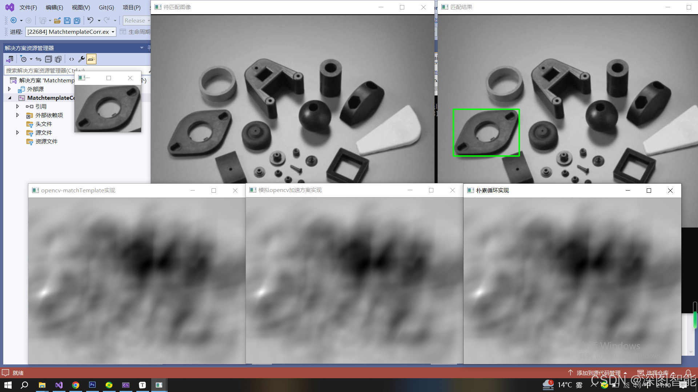This screenshot has width=698, height=392.
Task: Select the 头文件 folder item
Action: tap(44, 124)
